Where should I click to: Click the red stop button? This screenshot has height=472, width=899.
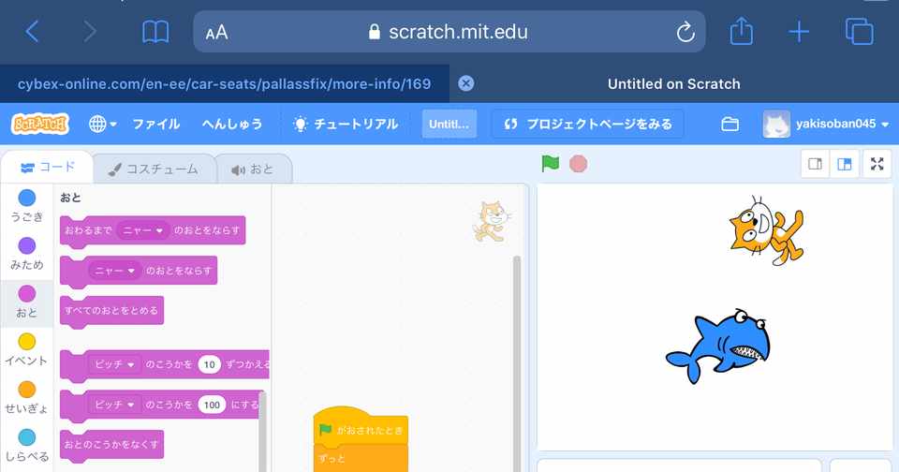click(x=578, y=164)
